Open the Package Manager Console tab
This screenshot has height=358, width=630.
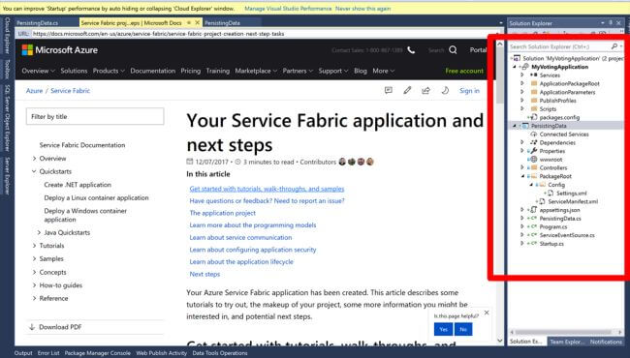(x=98, y=353)
